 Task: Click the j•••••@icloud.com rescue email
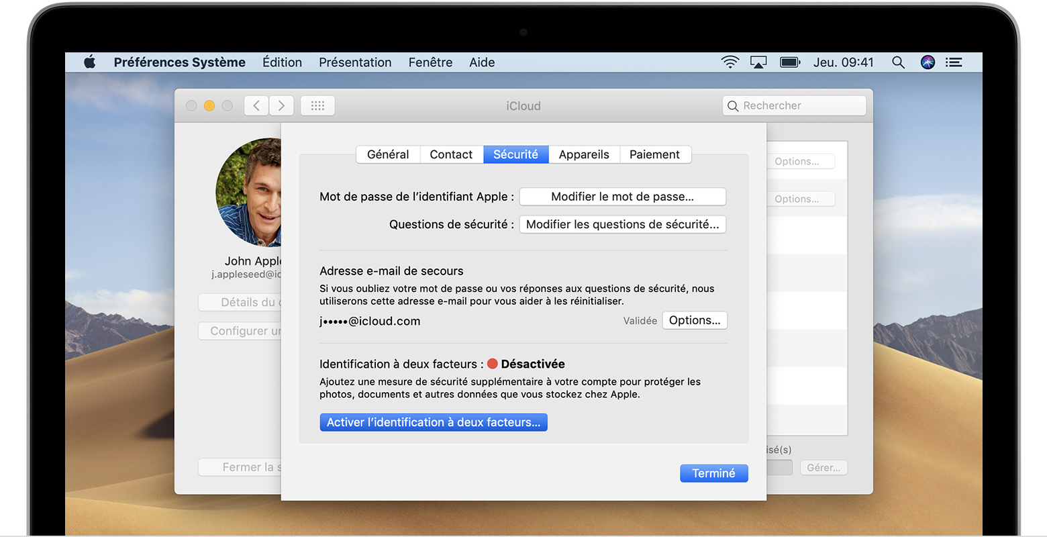[x=370, y=321]
